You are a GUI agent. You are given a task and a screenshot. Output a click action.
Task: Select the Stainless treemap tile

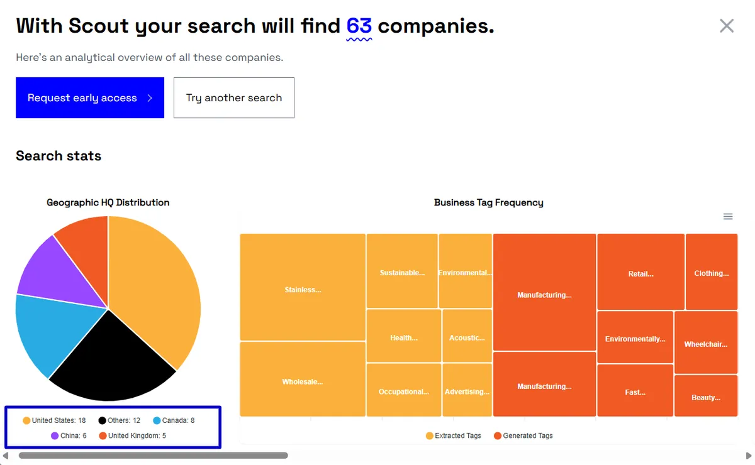303,287
